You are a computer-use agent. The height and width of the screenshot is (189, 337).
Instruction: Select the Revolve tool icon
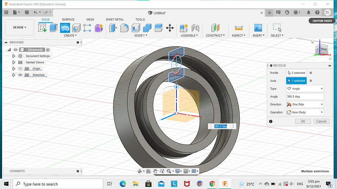point(65,28)
